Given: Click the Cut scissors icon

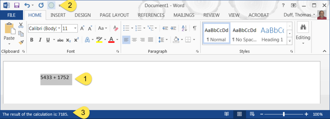Looking at the screenshot, I should tap(21, 25).
